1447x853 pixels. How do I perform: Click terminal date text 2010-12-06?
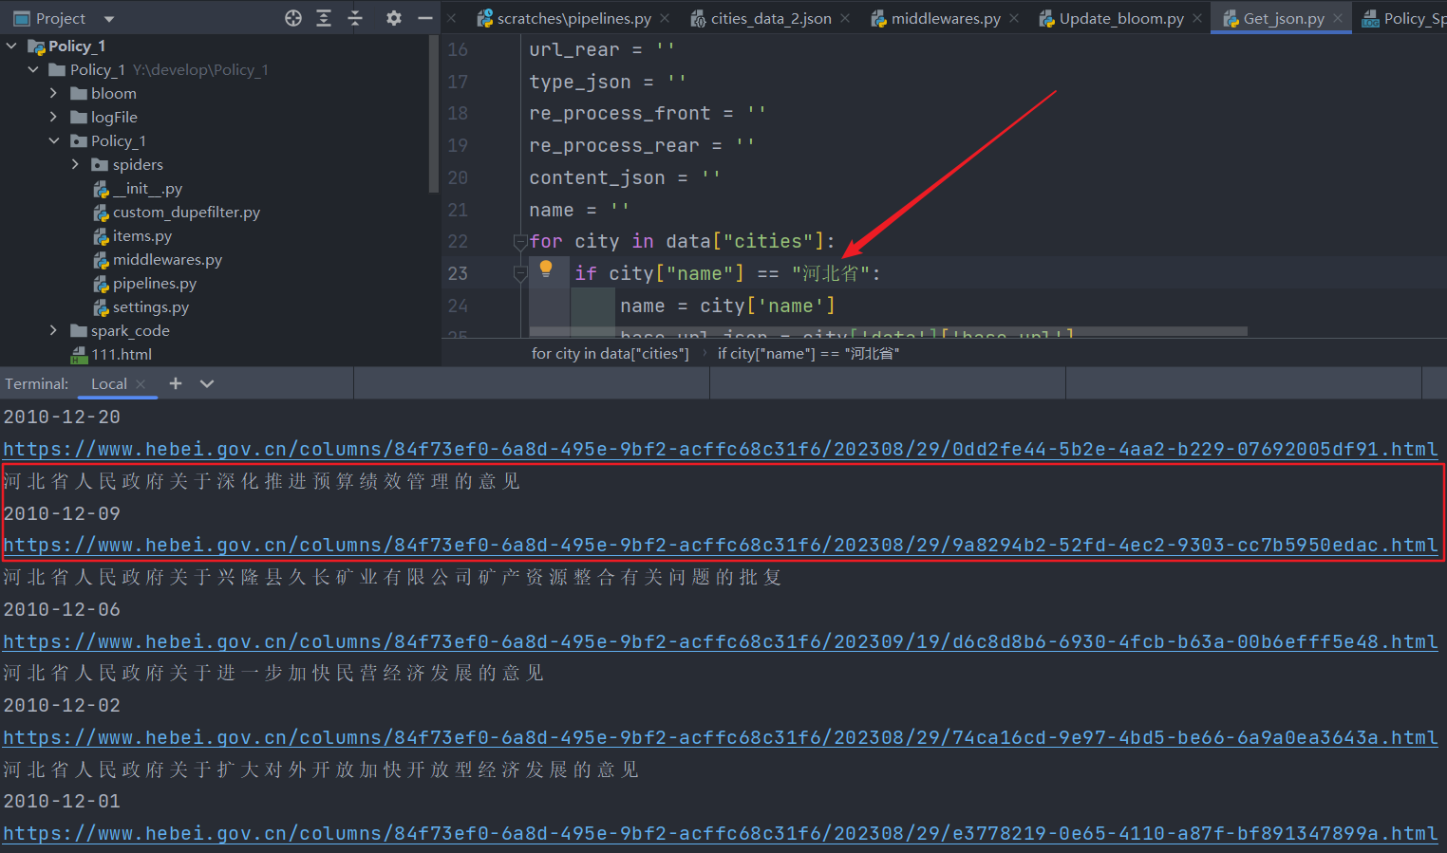pyautogui.click(x=62, y=610)
